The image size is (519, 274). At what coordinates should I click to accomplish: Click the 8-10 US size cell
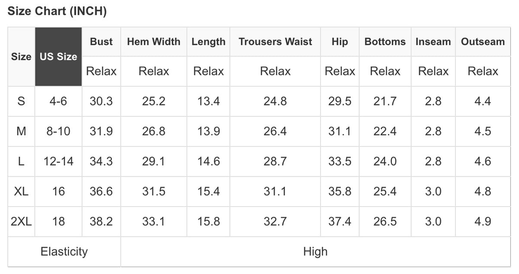(x=58, y=131)
